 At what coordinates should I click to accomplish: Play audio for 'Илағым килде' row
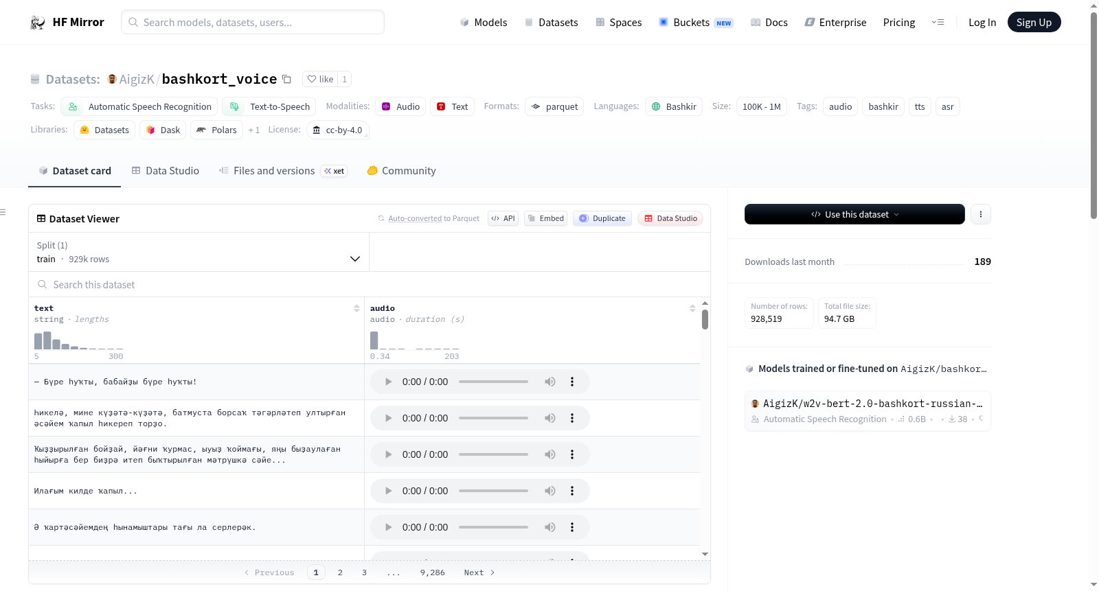pos(388,491)
